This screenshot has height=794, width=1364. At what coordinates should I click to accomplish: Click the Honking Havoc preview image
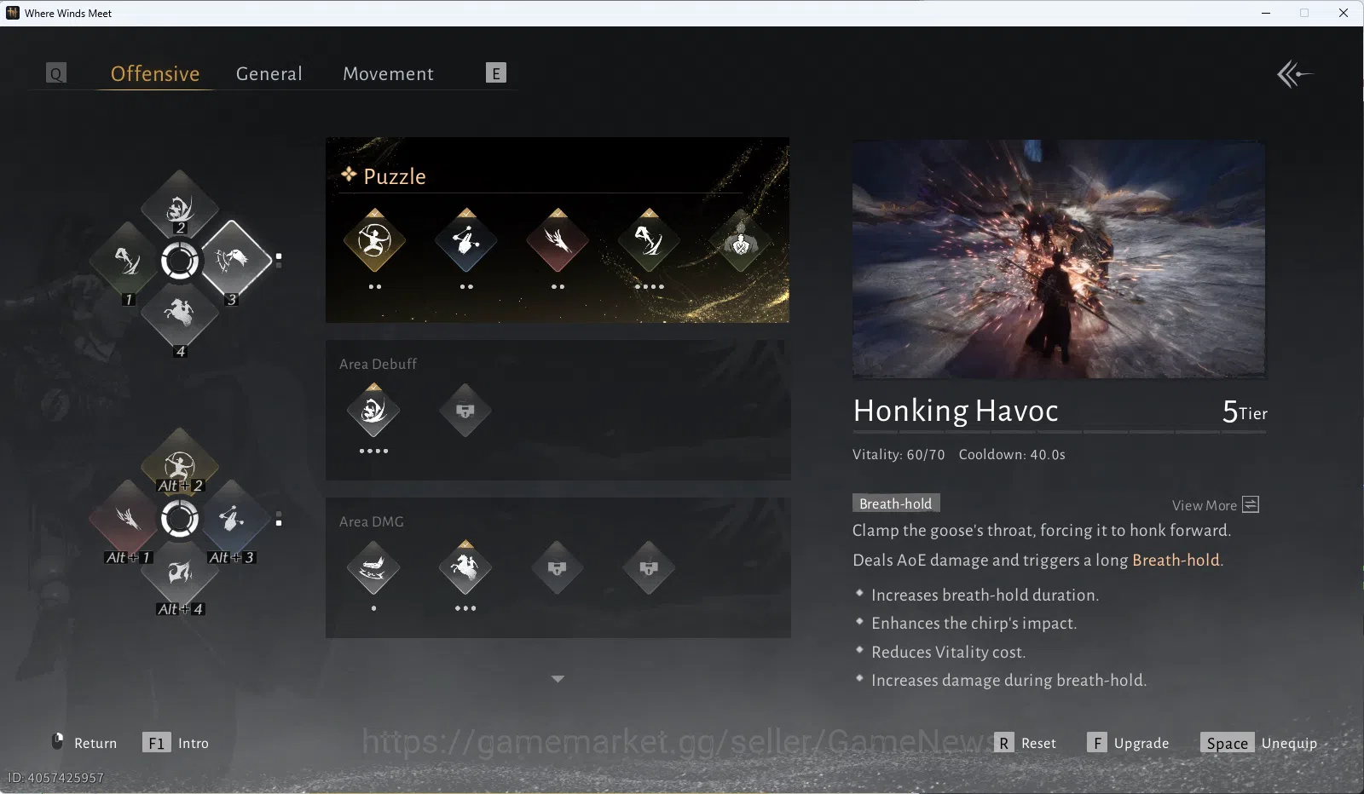pyautogui.click(x=1060, y=259)
